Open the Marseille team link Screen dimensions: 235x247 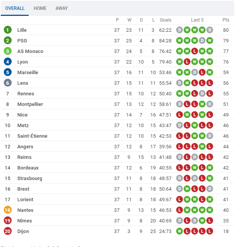(28, 72)
